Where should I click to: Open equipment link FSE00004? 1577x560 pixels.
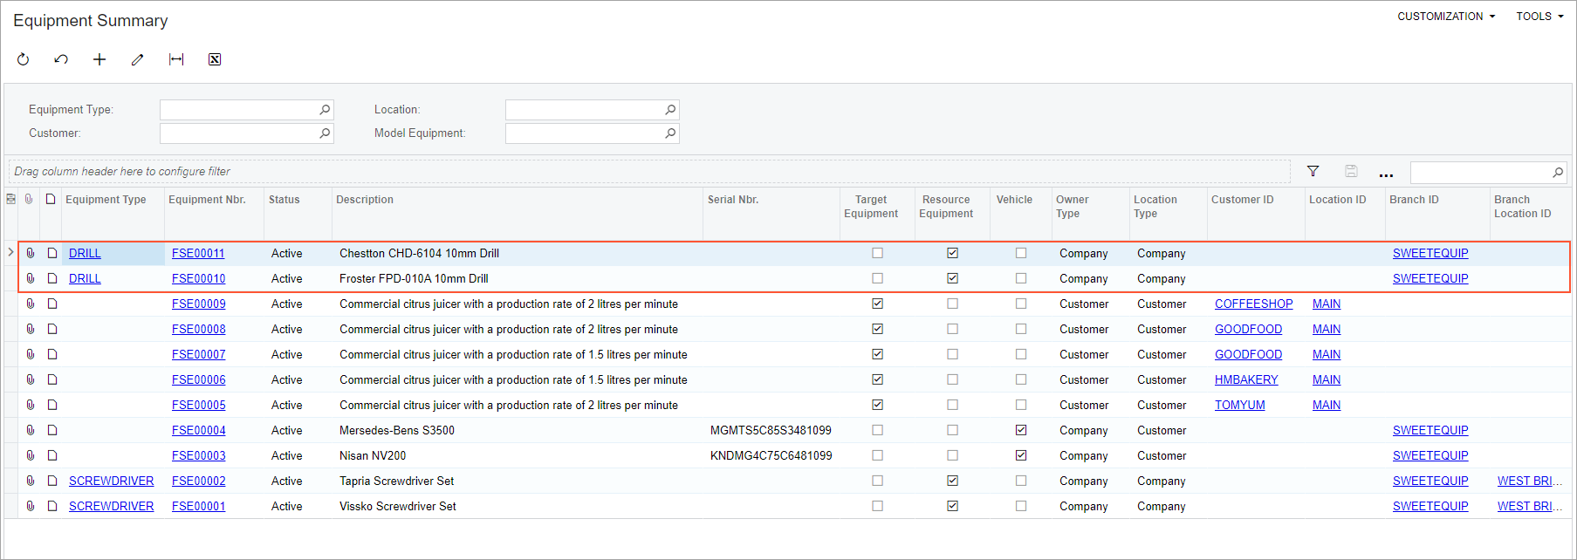[x=198, y=430]
